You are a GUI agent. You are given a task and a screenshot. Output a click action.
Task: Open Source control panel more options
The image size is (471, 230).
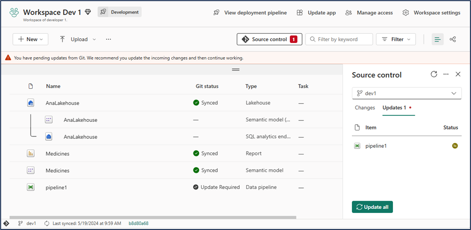click(x=446, y=74)
